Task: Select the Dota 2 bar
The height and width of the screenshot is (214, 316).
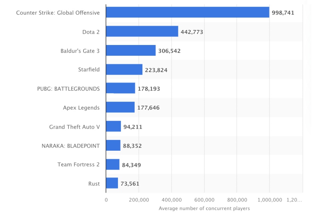Action: pyautogui.click(x=142, y=32)
